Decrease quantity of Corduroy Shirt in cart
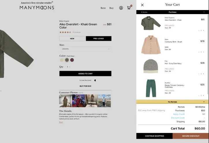The width and height of the screenshot is (209, 143). click(x=199, y=52)
